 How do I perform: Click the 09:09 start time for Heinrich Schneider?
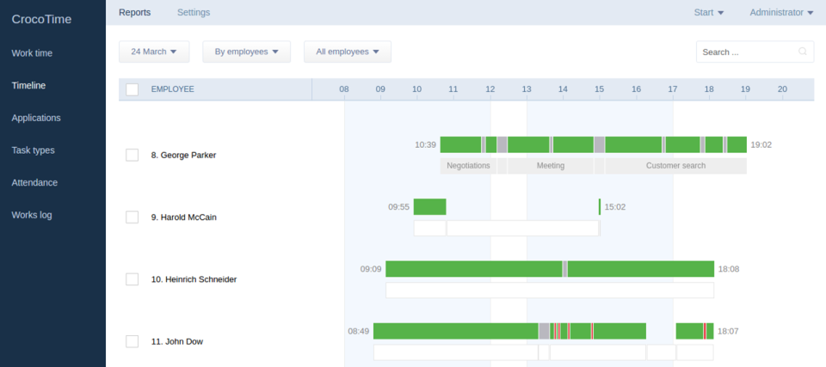pos(371,269)
